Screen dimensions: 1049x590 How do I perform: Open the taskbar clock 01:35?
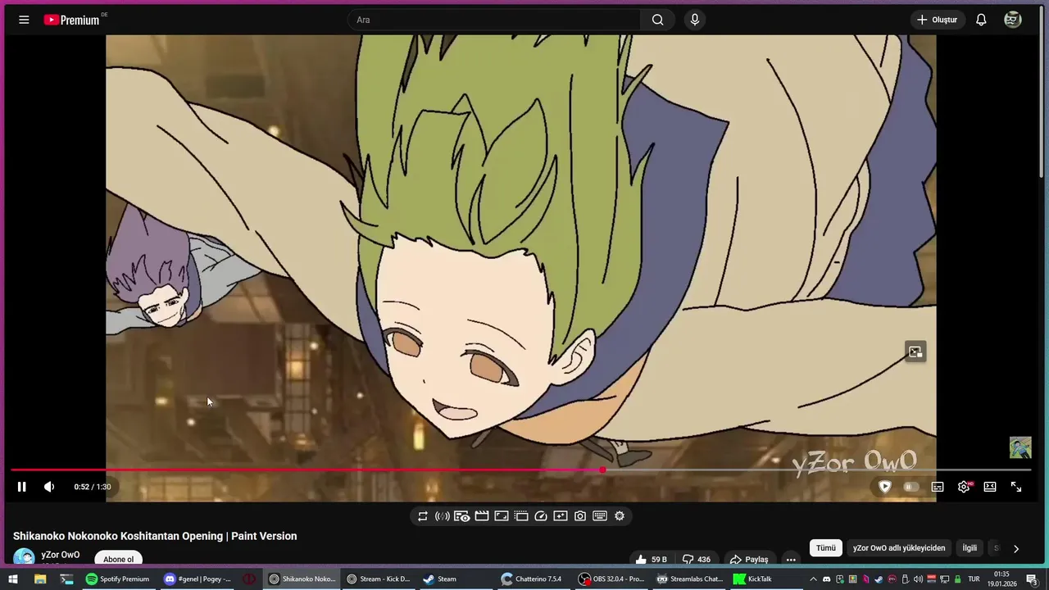point(1001,579)
